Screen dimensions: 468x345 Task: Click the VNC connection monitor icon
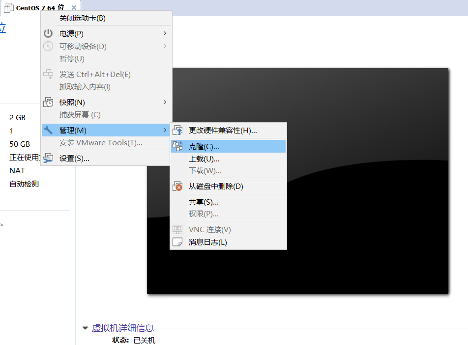point(177,229)
